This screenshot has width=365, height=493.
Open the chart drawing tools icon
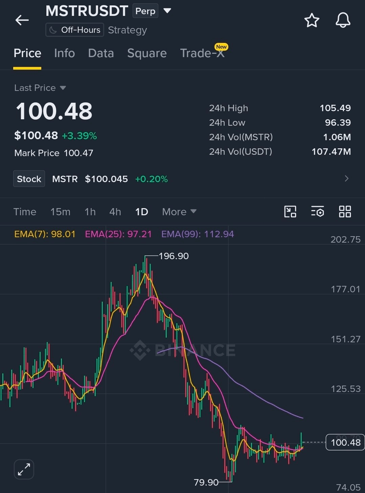(290, 212)
